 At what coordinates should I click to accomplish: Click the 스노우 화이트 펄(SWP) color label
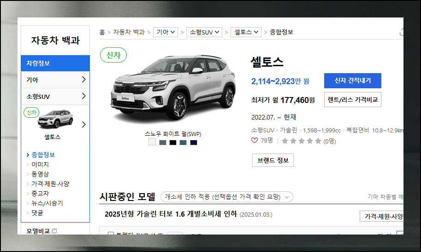(173, 134)
